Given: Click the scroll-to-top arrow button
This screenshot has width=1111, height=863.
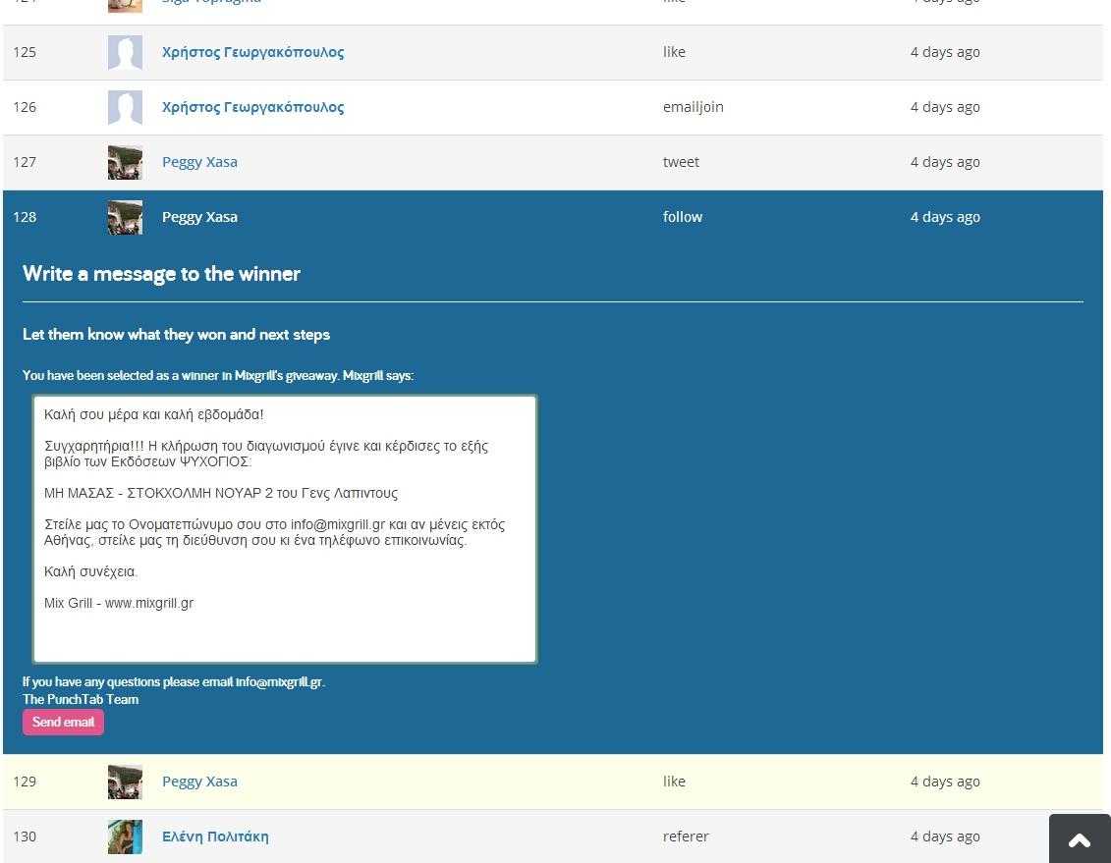Looking at the screenshot, I should point(1080,838).
